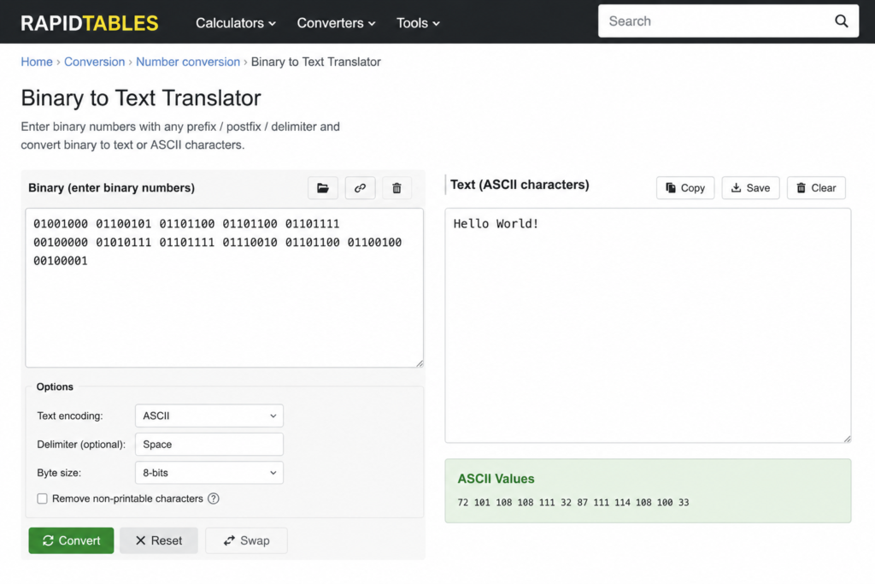875x584 pixels.
Task: Click the Swap button
Action: pos(247,540)
